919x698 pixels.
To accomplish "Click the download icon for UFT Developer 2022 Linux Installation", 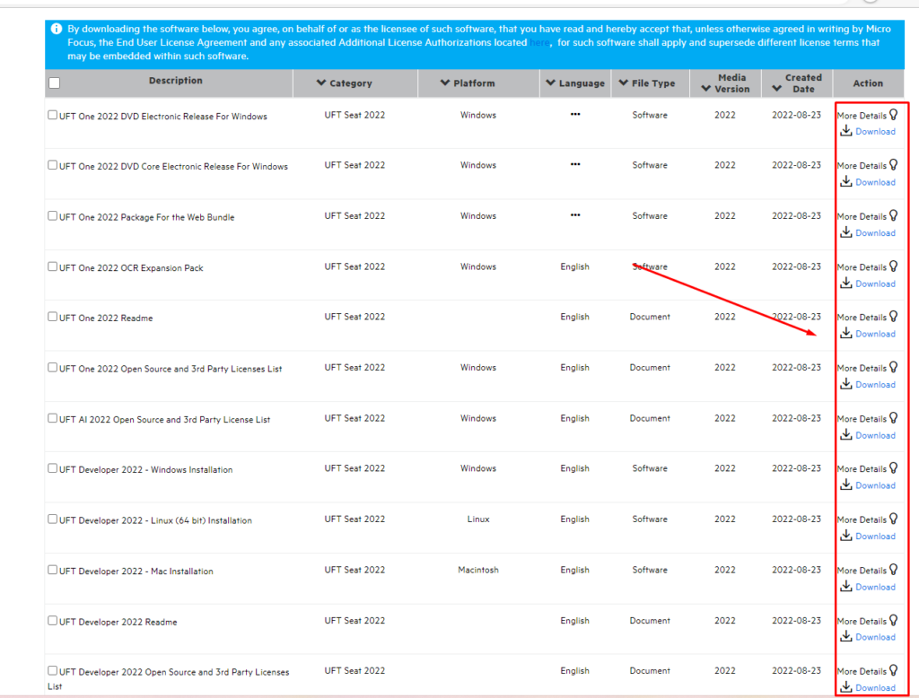I will (845, 535).
